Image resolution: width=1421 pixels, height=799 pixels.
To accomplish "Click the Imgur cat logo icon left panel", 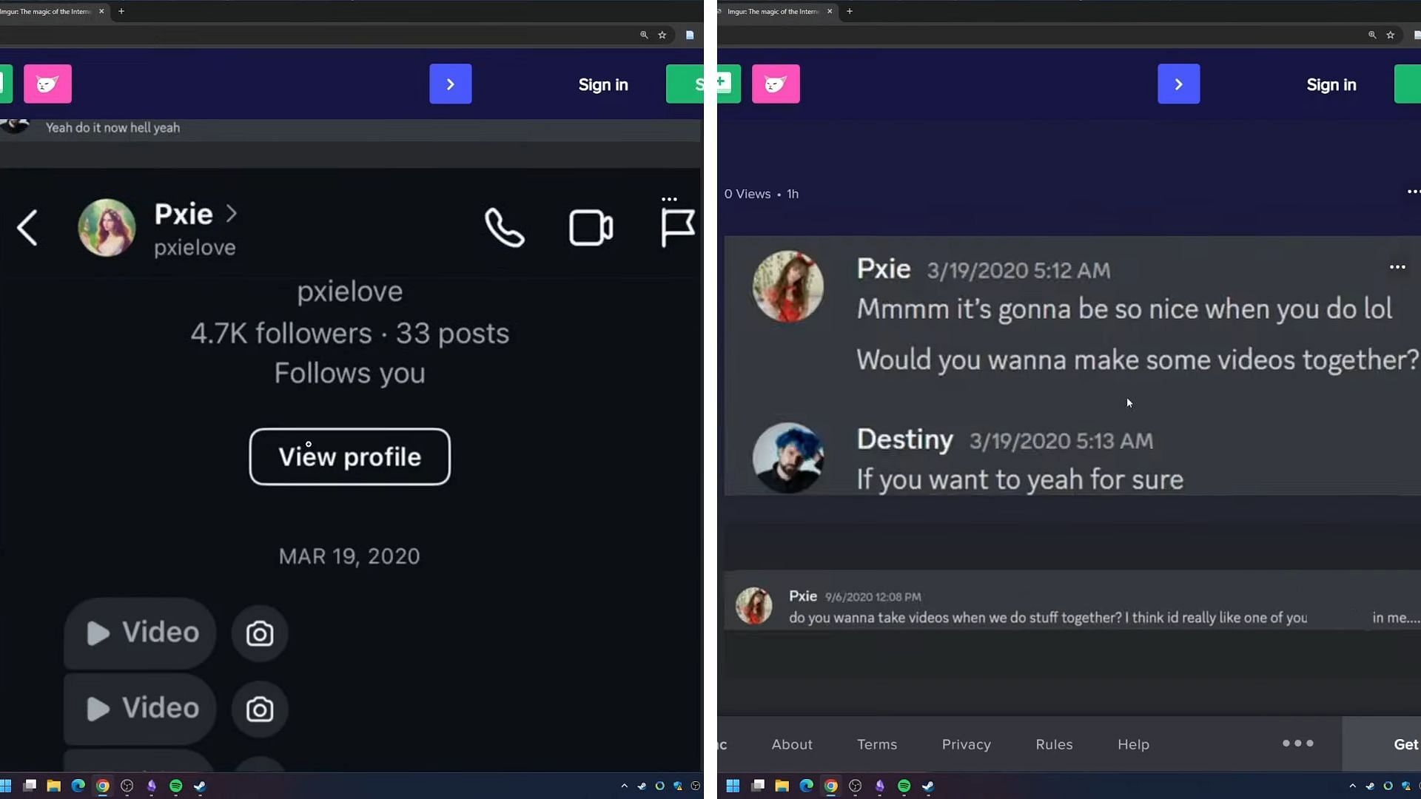I will [48, 84].
